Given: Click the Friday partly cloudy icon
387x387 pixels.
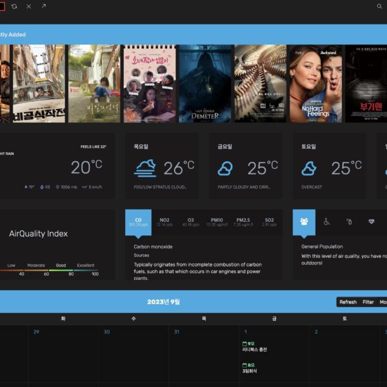Looking at the screenshot, I should point(225,168).
